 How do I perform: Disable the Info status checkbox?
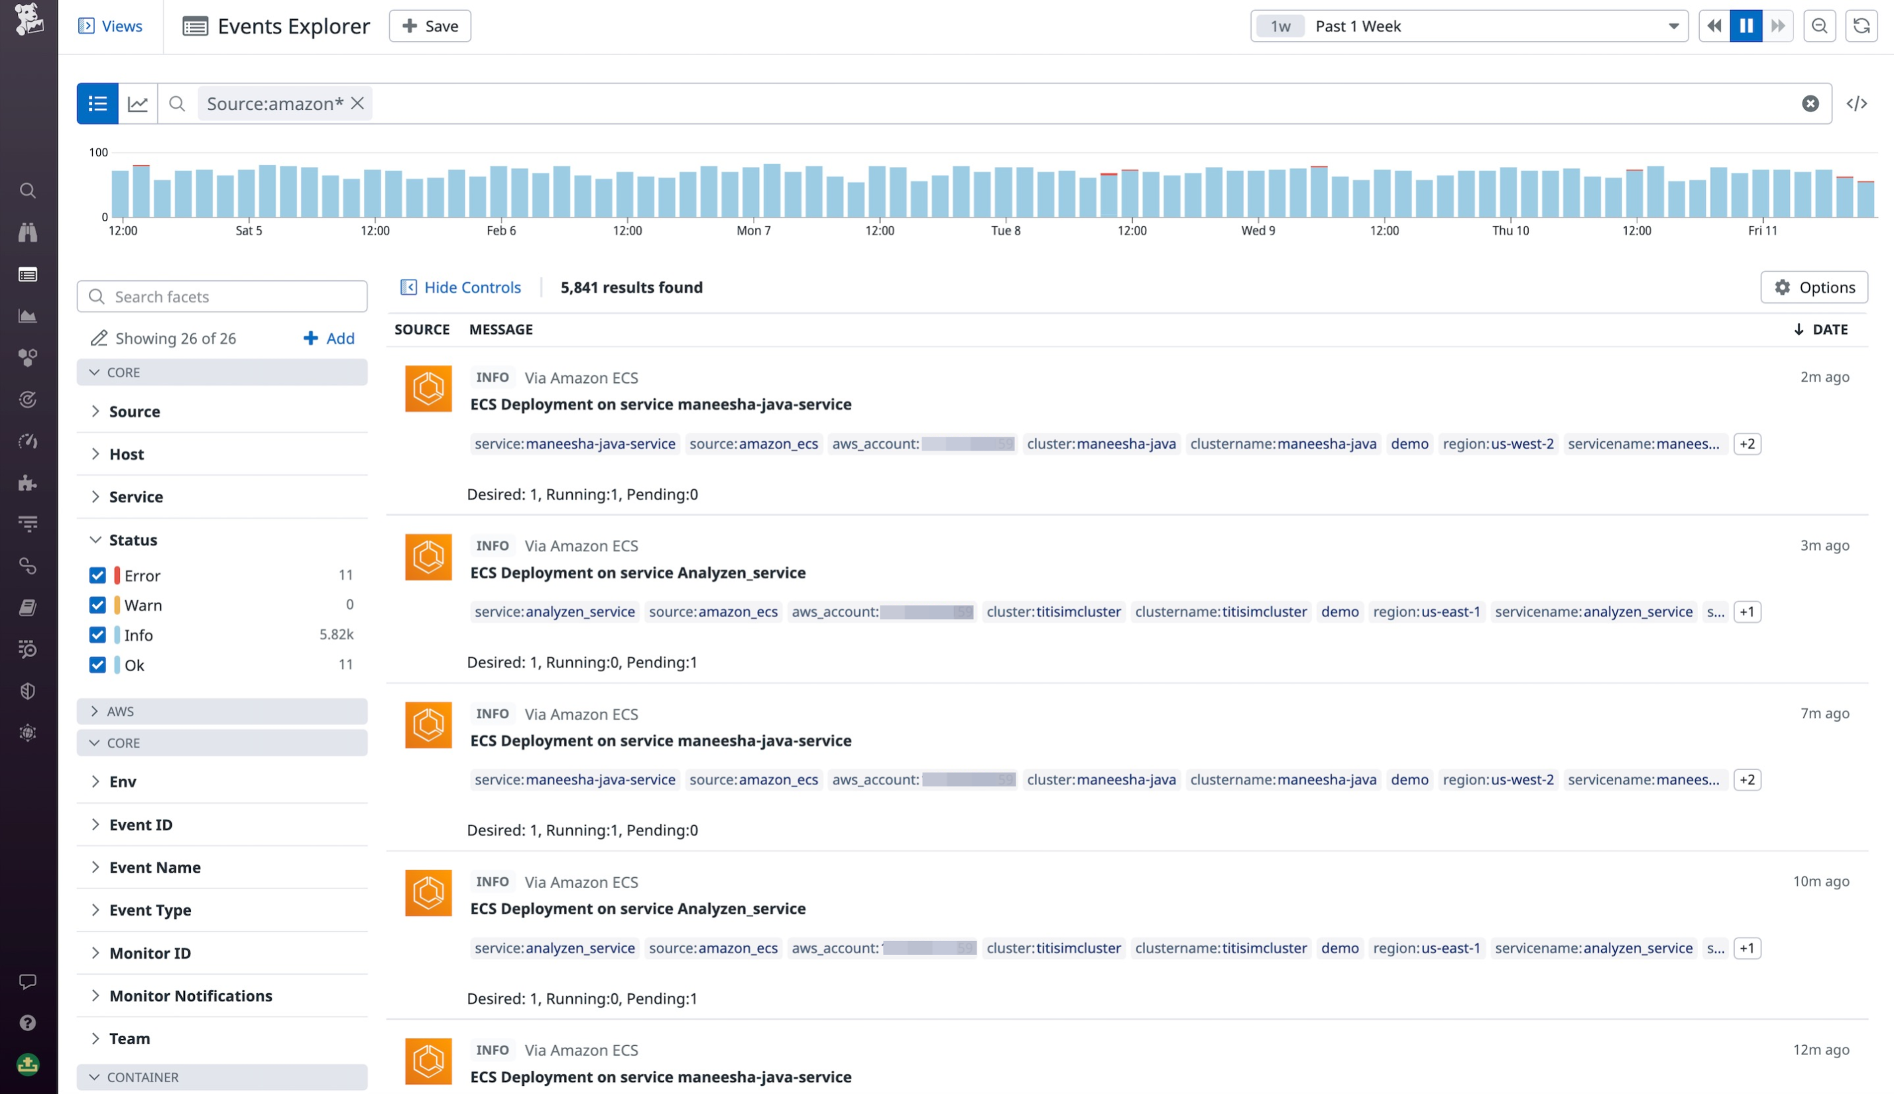(97, 635)
